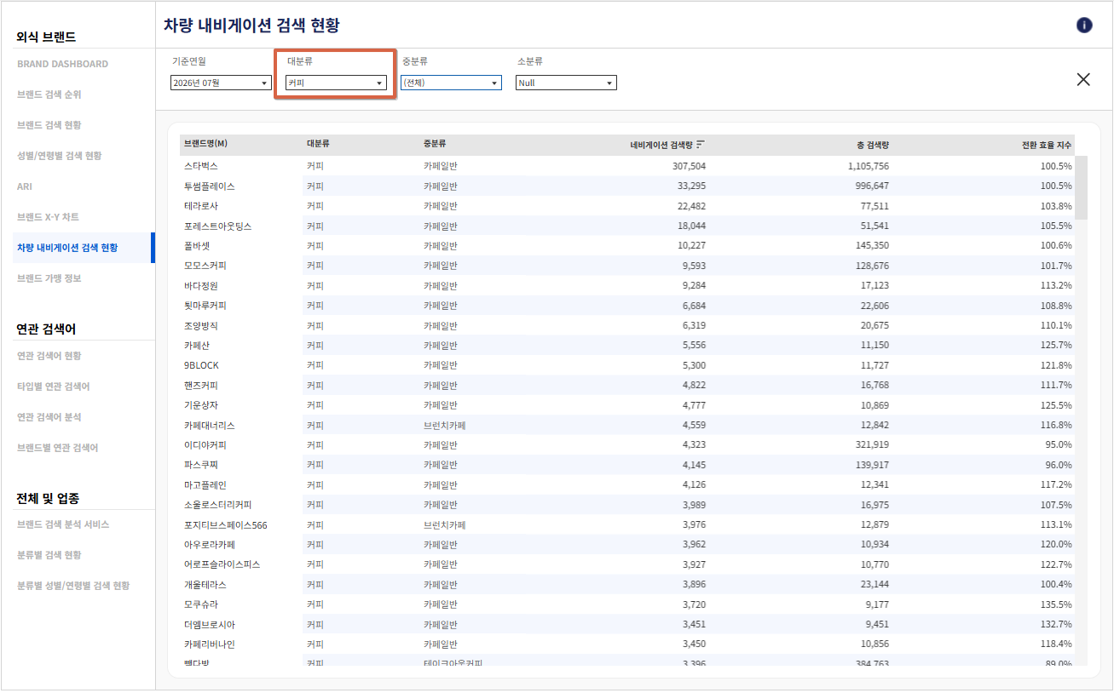
Task: Select the 스타벅스 brand row
Action: click(x=626, y=166)
